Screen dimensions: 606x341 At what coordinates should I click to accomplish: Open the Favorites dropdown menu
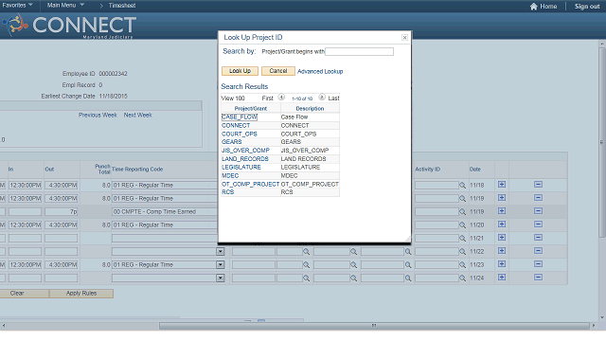[17, 5]
